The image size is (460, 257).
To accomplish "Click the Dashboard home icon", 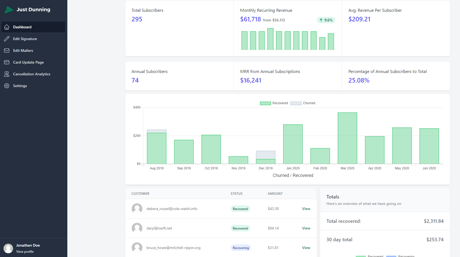I will pyautogui.click(x=7, y=27).
